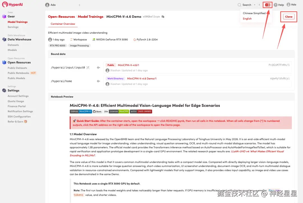The image size is (303, 203).
Task: Open LLaVA-UHD v4 paper link
Action: click(x=257, y=151)
